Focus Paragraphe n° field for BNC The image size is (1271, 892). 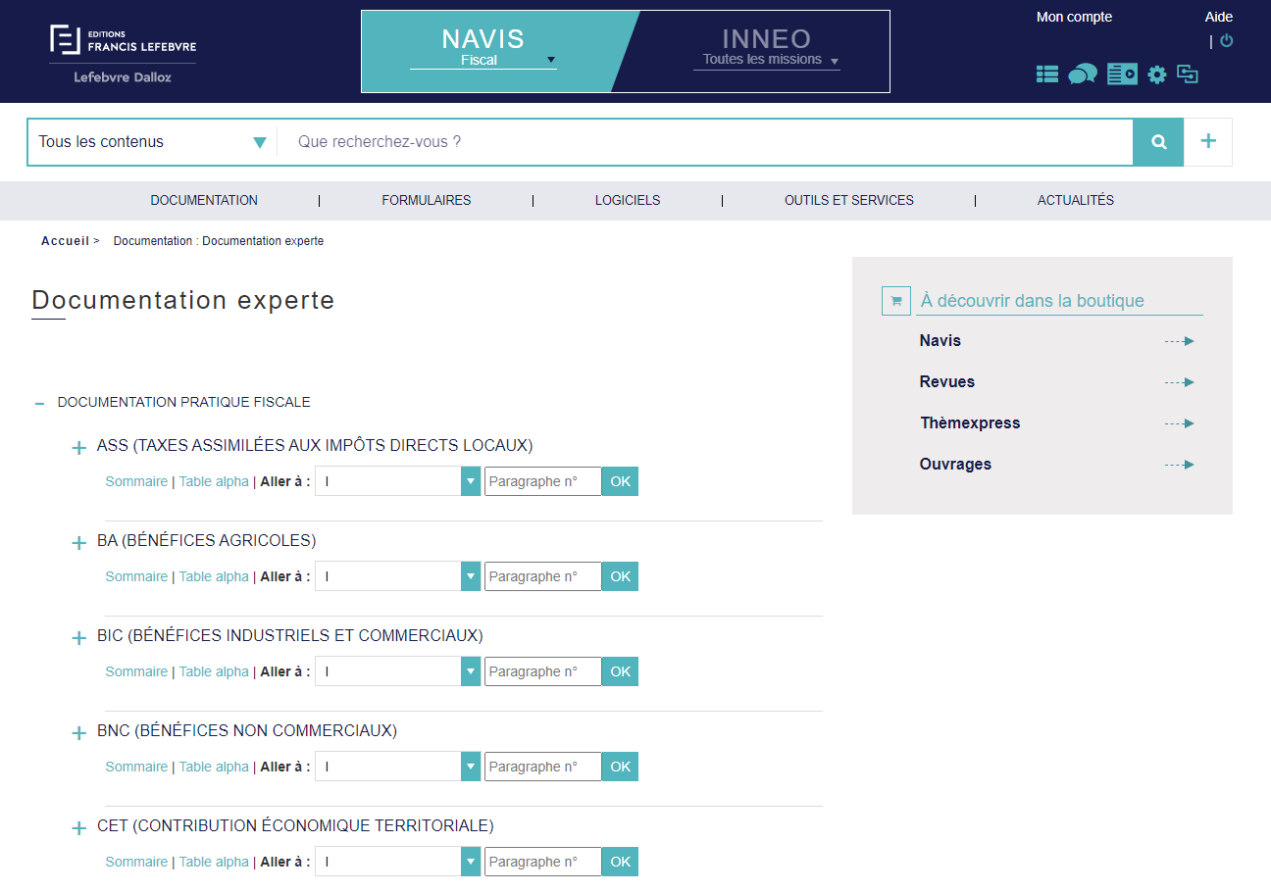[542, 767]
